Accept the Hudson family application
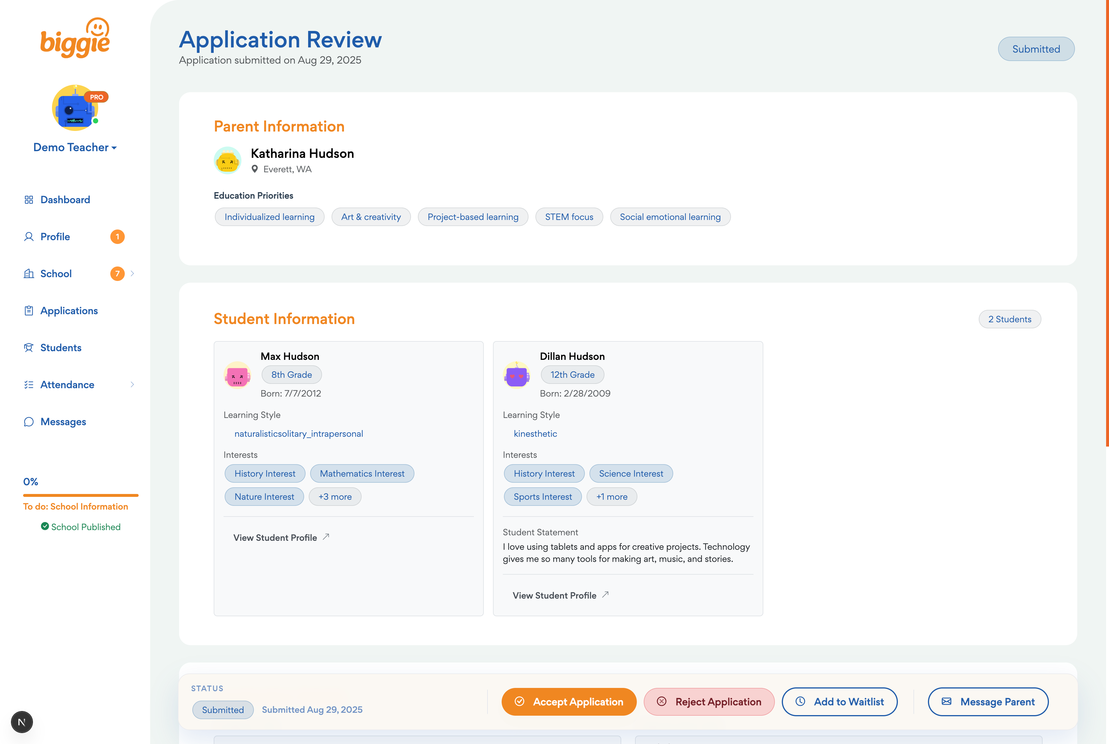 [568, 702]
